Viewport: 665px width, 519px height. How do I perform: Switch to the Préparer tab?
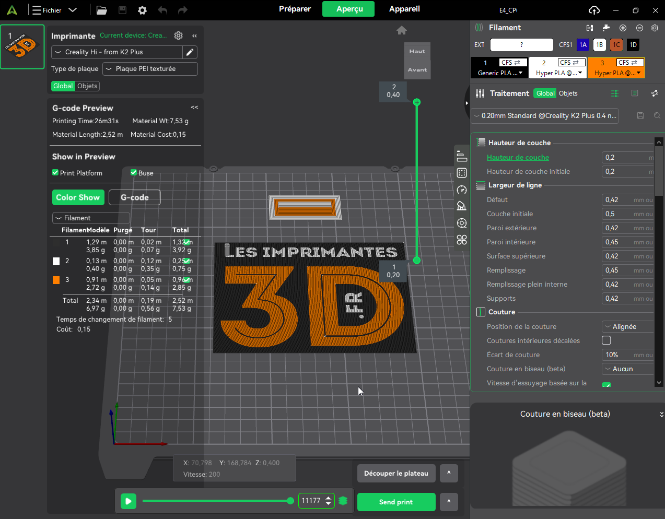[295, 9]
